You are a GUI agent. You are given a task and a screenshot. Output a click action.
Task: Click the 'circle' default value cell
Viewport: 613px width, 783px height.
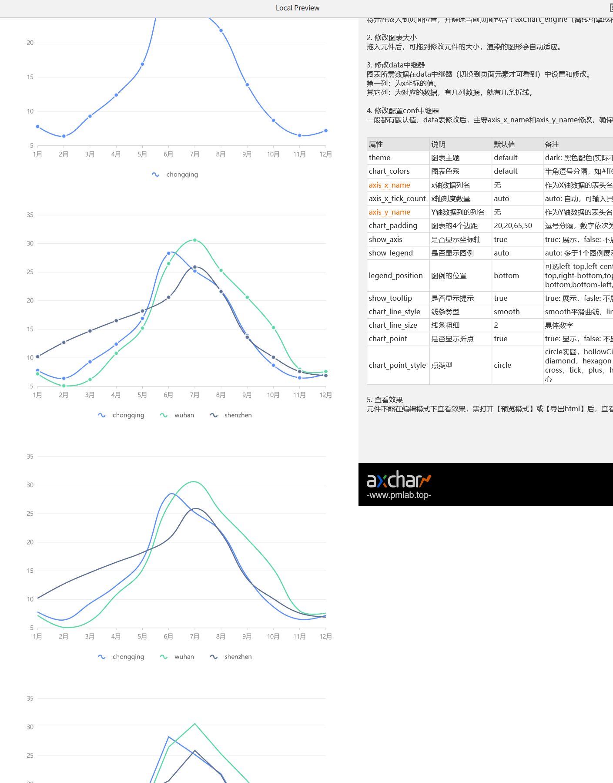point(517,365)
